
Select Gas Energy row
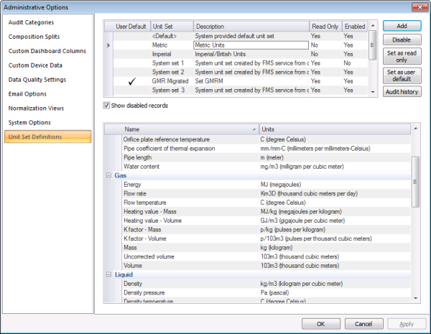pyautogui.click(x=266, y=185)
